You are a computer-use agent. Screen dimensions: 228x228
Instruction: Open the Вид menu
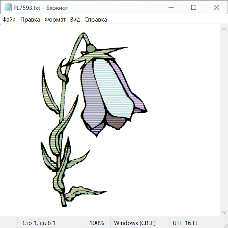tap(75, 20)
